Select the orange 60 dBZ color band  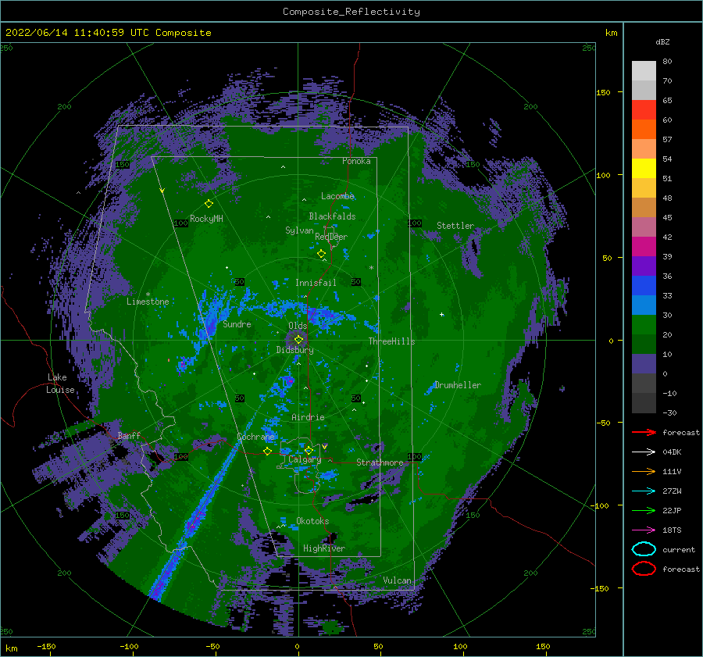pos(644,129)
